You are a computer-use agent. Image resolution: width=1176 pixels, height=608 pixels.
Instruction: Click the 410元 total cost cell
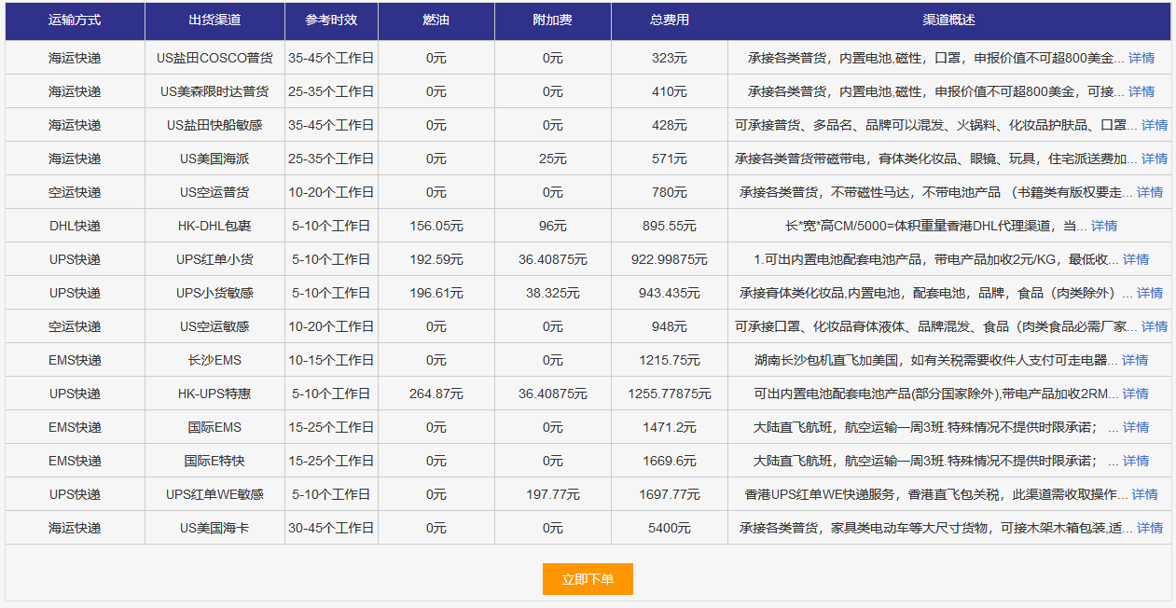click(x=670, y=91)
